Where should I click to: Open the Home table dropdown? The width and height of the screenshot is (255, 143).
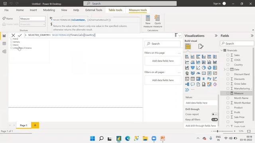[33, 24]
